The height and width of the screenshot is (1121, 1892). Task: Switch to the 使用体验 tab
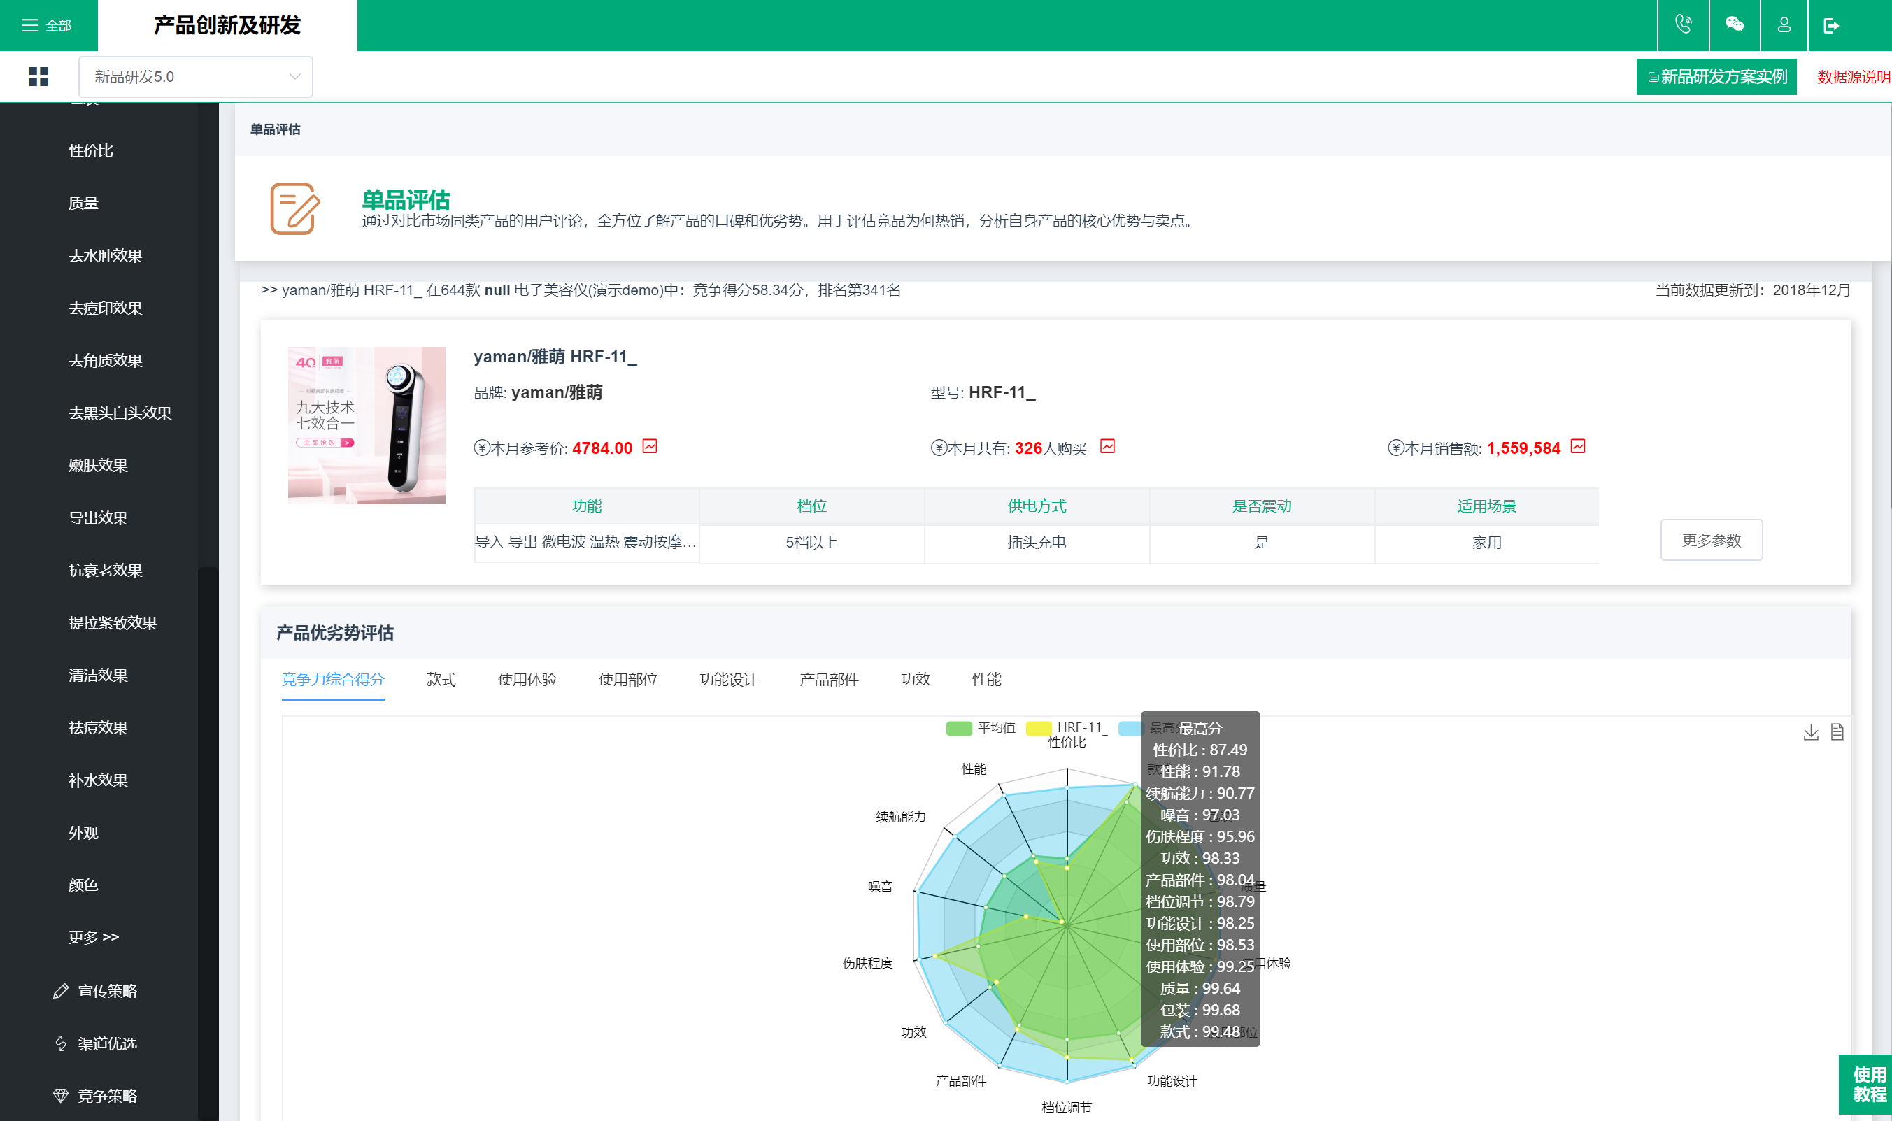527,679
